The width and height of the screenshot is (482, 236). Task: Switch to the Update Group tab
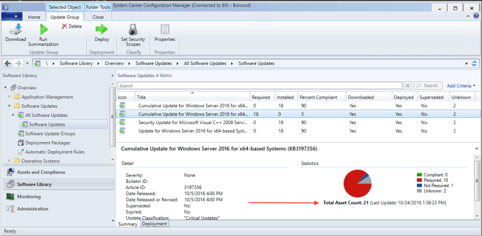64,17
